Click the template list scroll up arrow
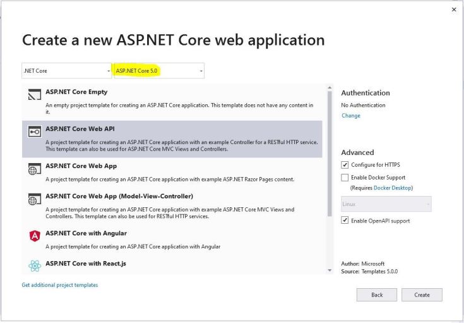The width and height of the screenshot is (464, 323). pos(330,88)
